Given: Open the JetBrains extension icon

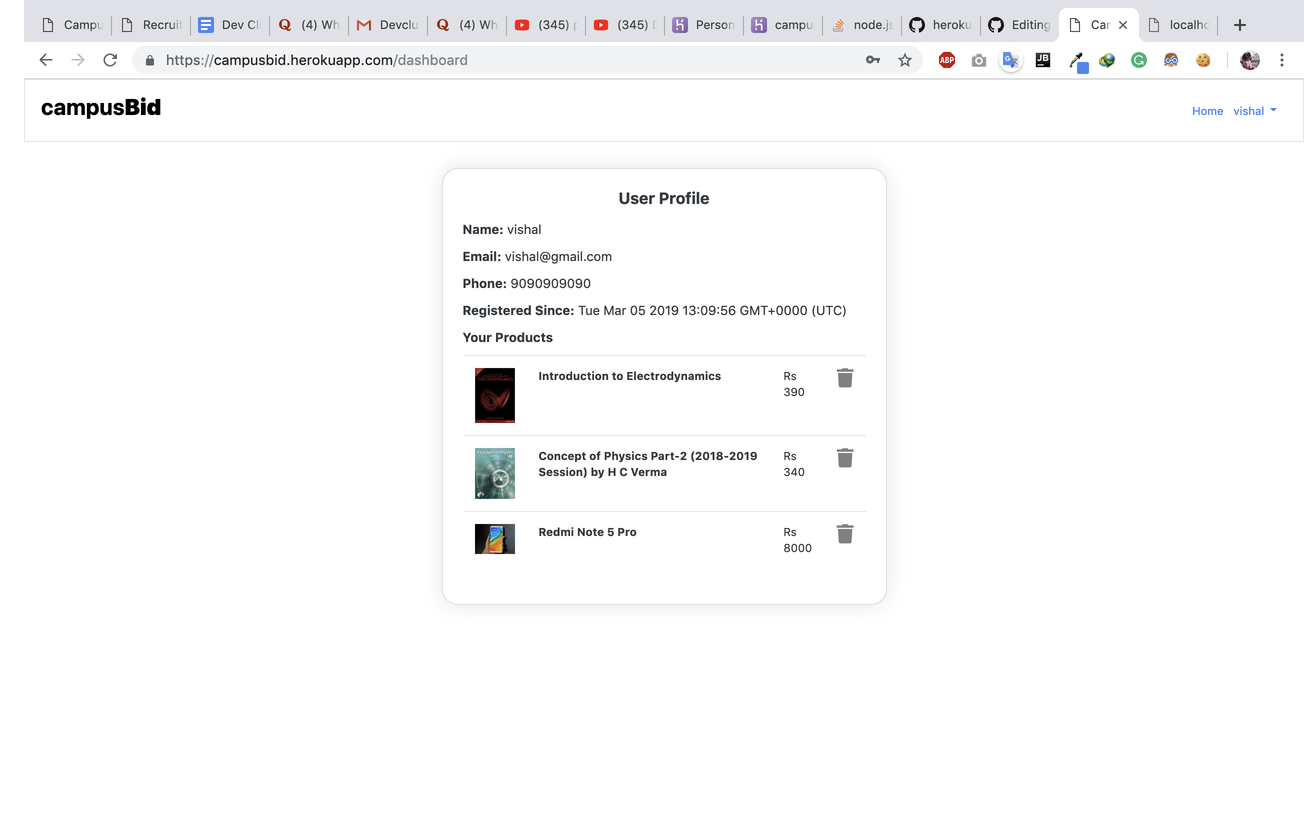Looking at the screenshot, I should tap(1042, 60).
